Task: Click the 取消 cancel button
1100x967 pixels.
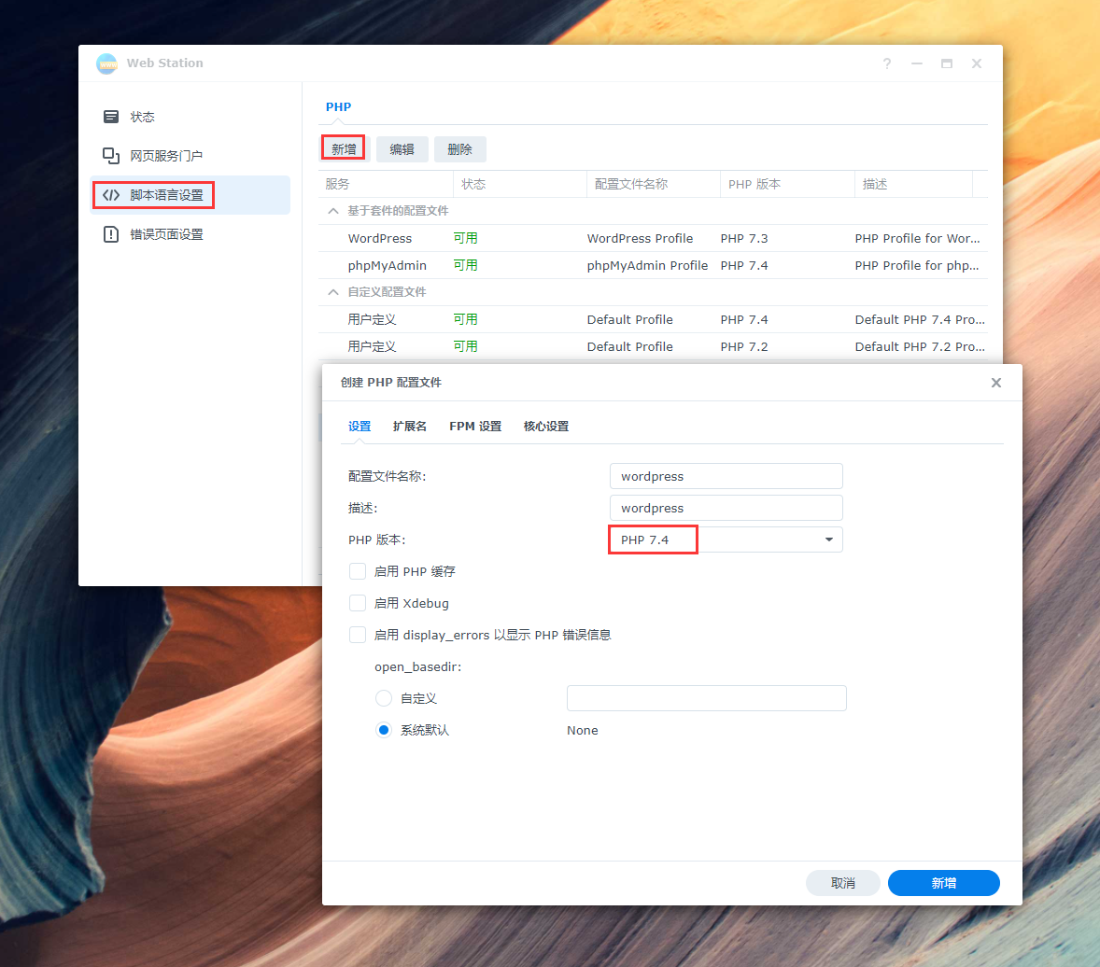Action: coord(842,883)
